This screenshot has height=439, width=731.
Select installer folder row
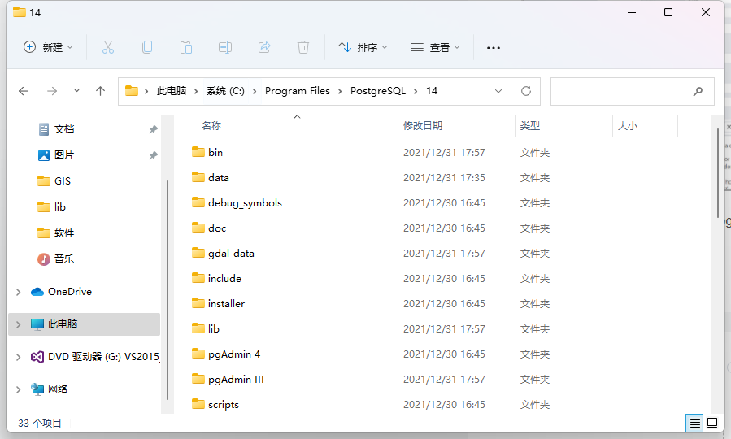coord(371,303)
